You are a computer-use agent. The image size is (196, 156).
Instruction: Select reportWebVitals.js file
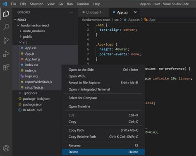click(x=38, y=82)
